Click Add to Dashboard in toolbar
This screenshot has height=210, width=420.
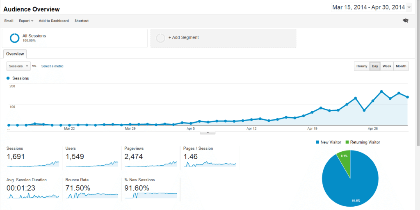click(54, 21)
